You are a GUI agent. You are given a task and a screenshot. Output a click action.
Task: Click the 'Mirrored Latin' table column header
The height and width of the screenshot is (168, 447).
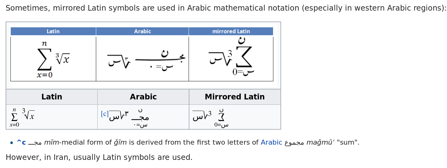point(235,97)
